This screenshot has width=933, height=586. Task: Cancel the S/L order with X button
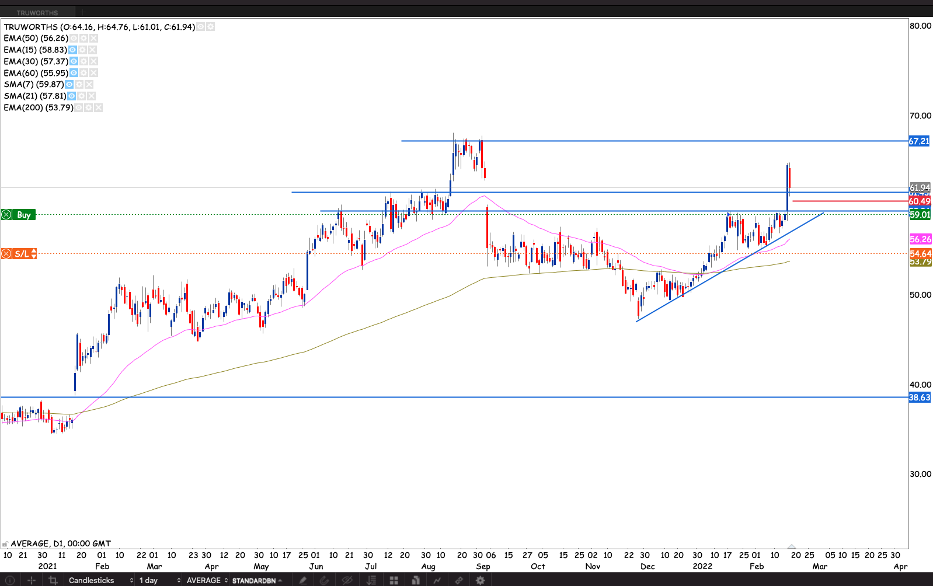(6, 253)
